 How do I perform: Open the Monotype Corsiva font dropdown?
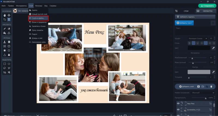tap(198, 38)
